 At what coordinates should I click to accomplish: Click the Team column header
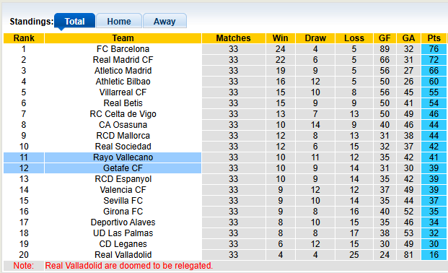pyautogui.click(x=123, y=38)
